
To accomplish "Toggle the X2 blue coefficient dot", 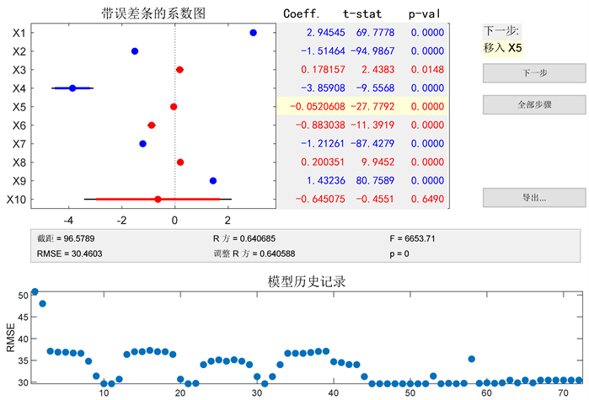I will pyautogui.click(x=135, y=51).
